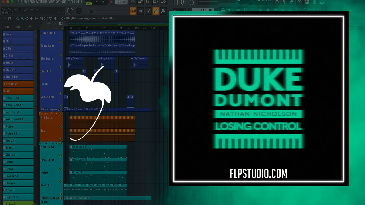Mute the O Hat Loop track
The width and height of the screenshot is (365, 205).
[60, 42]
